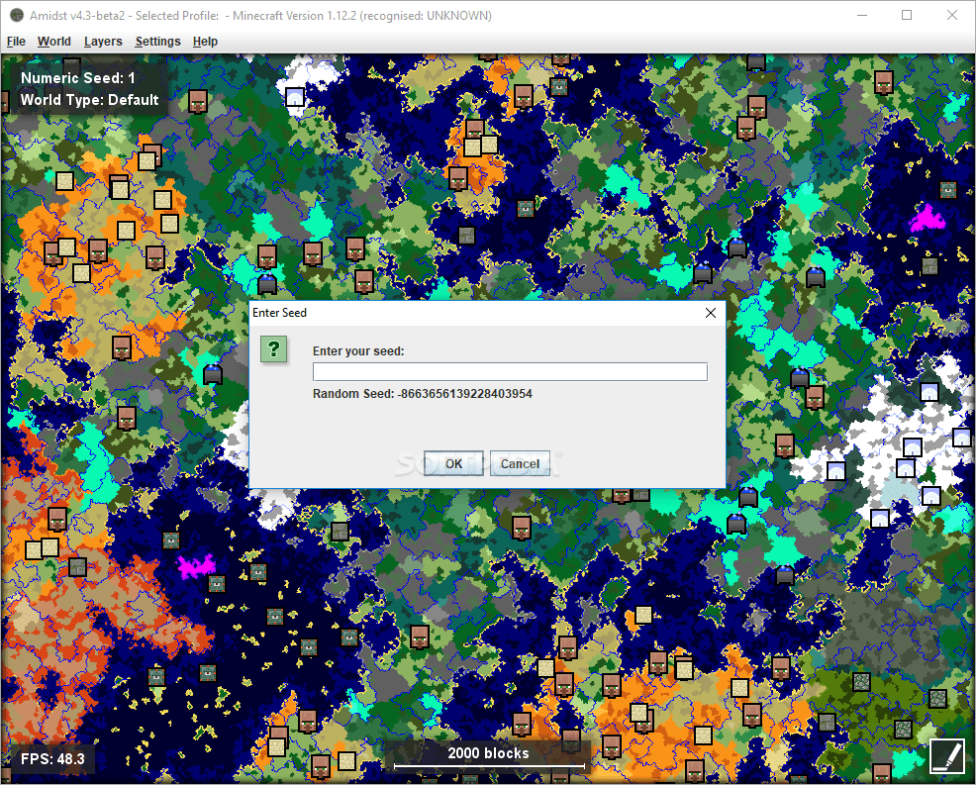Screen dimensions: 976x785
Task: Select igloo icon in snow patch below Settings menu
Action: tap(294, 97)
